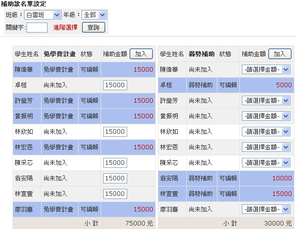Image resolution: width=296 pixels, height=231 pixels.
Task: Click 陳采芯 15000 amount input field
Action: 115,163
